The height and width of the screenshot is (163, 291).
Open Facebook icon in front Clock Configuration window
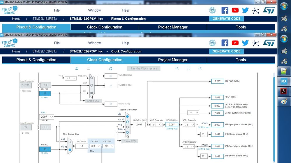tap(225, 43)
